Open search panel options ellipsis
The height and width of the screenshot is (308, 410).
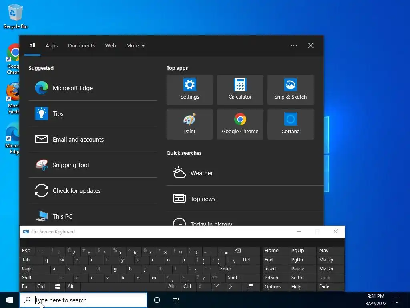coord(294,46)
